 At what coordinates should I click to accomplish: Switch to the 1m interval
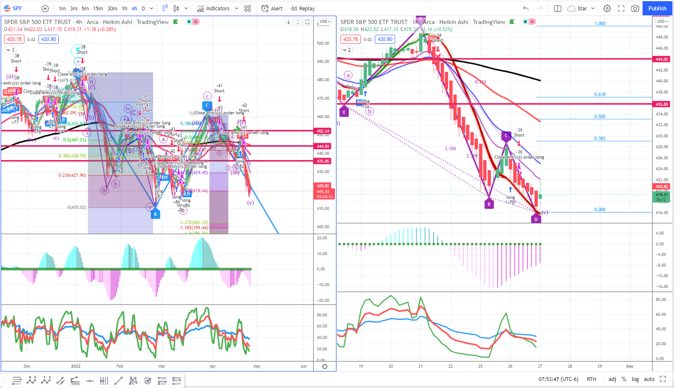pos(62,8)
